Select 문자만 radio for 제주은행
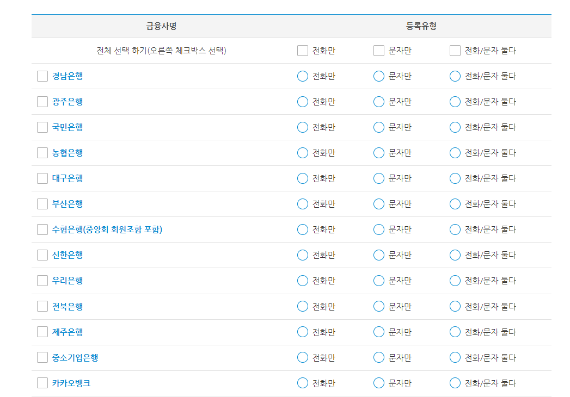 click(x=379, y=332)
